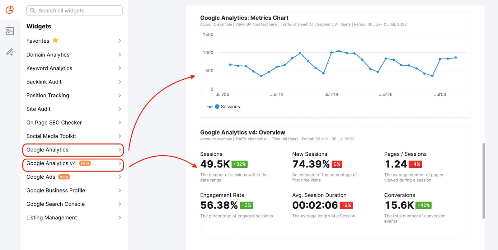Click the vertical scrollbar on the right

click(x=483, y=181)
